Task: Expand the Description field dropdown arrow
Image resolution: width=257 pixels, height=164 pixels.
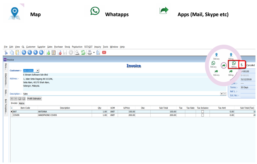Action: (222, 94)
